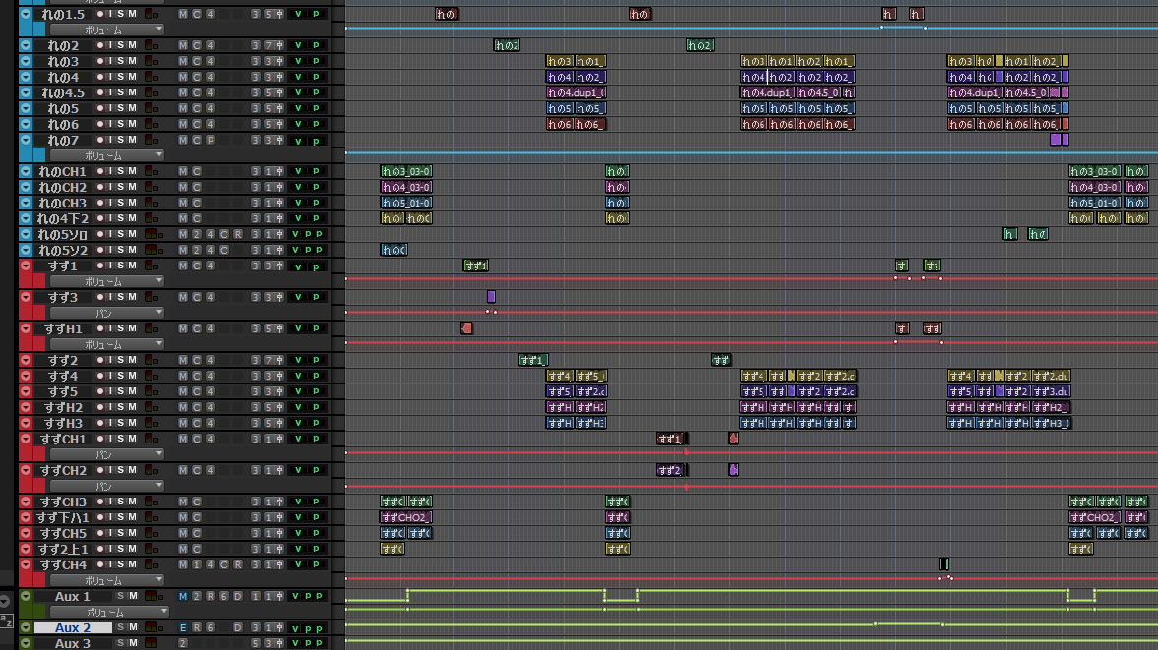1158x650 pixels.
Task: Enable input monitoring on れの4 track
Action: (110, 77)
